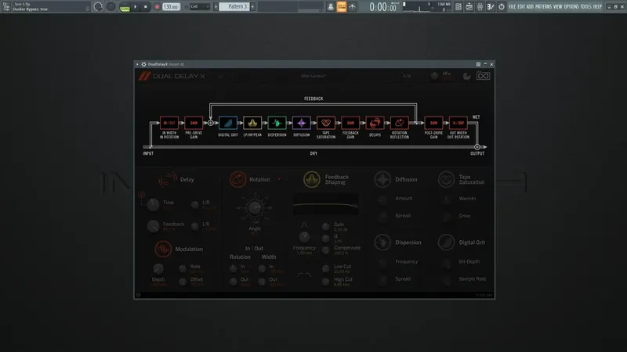Viewport: 627px width, 352px height.
Task: Click the band-pass cut shape button
Action: pyautogui.click(x=304, y=275)
